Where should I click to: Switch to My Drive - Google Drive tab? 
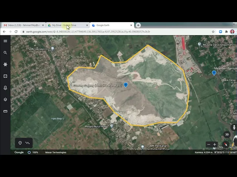(67, 25)
